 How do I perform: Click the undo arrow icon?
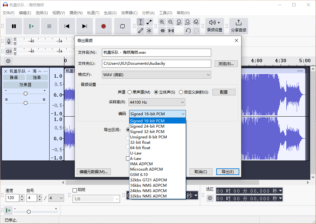[188, 31]
